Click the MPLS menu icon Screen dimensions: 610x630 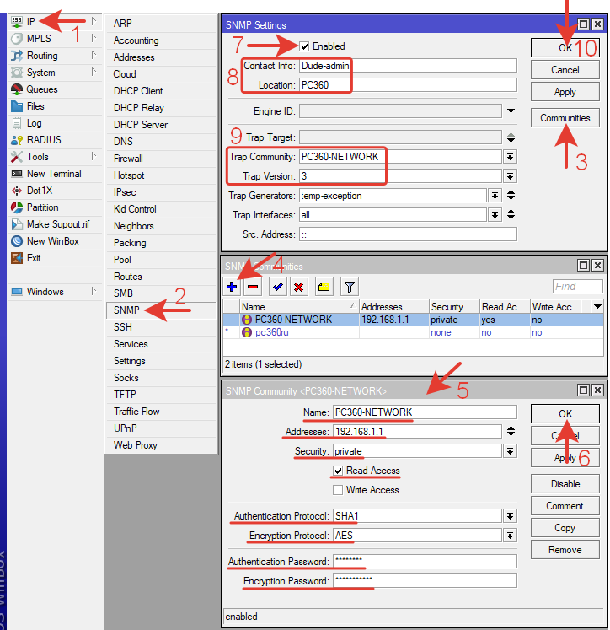click(17, 39)
